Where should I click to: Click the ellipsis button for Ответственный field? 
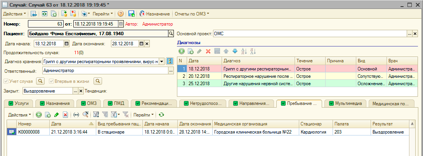pyautogui.click(x=170, y=71)
